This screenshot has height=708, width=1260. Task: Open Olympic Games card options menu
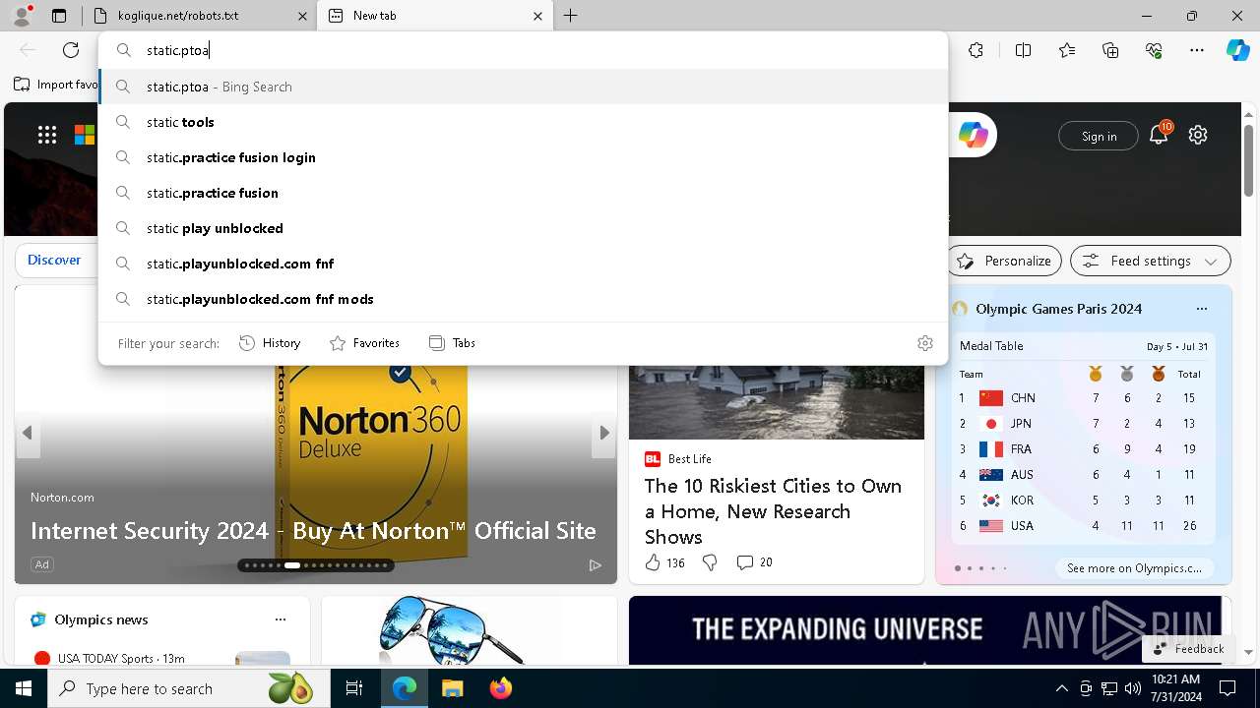(x=1201, y=309)
